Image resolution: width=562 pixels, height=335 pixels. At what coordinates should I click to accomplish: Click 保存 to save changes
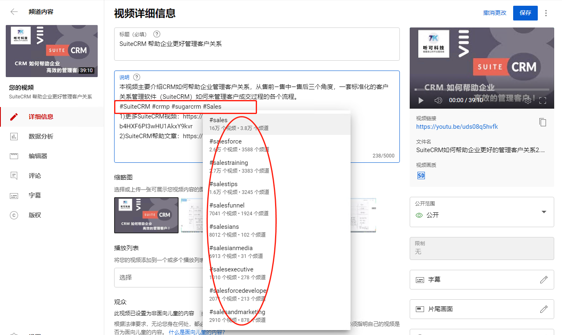coord(525,13)
